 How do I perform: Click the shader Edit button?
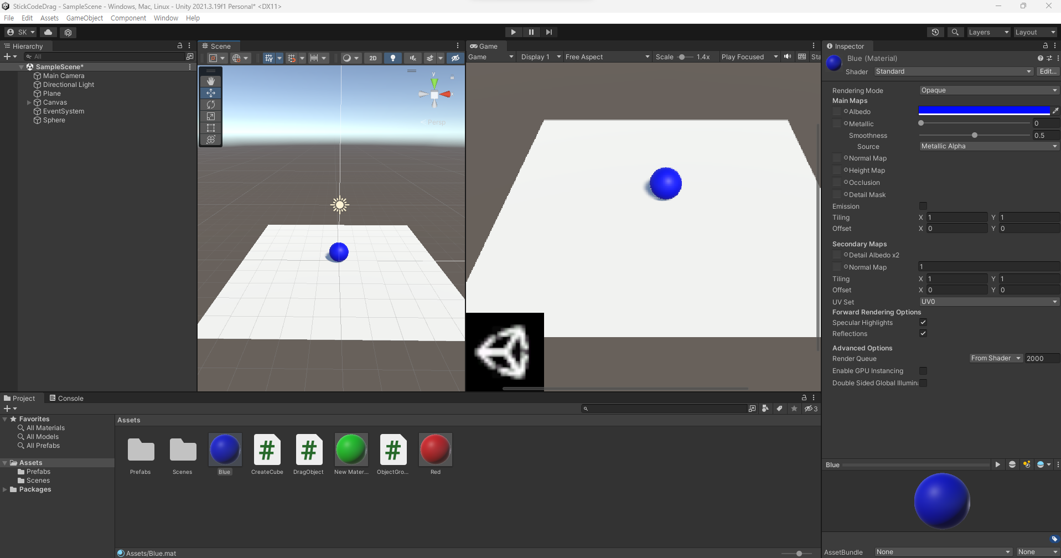(1048, 71)
